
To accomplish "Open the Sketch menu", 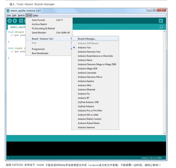I will click(x=21, y=15).
